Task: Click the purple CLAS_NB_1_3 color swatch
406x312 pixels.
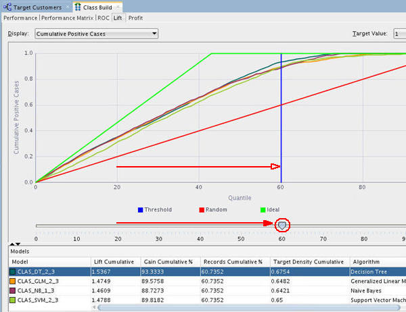Action: point(12,291)
